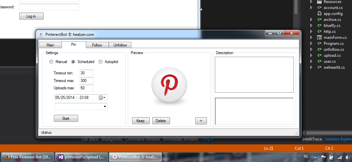Click the lower Description text box
Image resolution: width=352 pixels, height=162 pixels.
click(x=254, y=111)
